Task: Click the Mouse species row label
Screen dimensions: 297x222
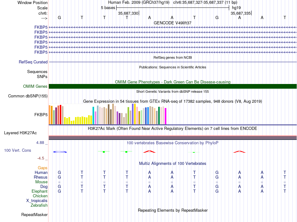Action: pos(41,182)
